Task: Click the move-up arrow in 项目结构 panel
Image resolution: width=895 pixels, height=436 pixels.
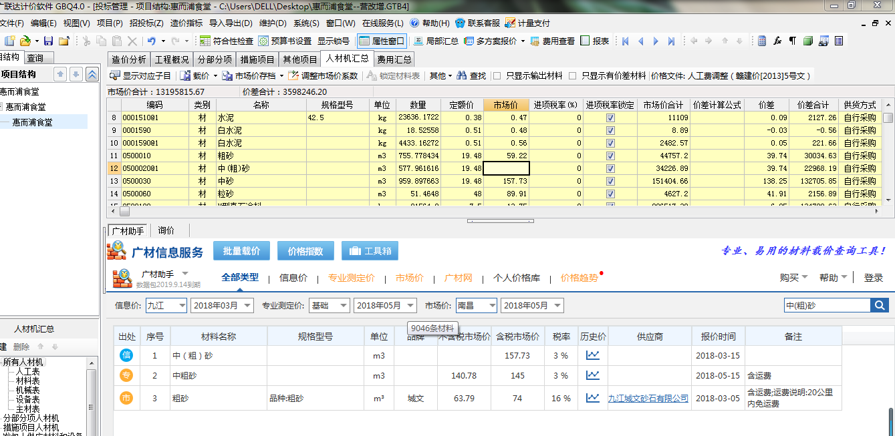Action: [59, 74]
